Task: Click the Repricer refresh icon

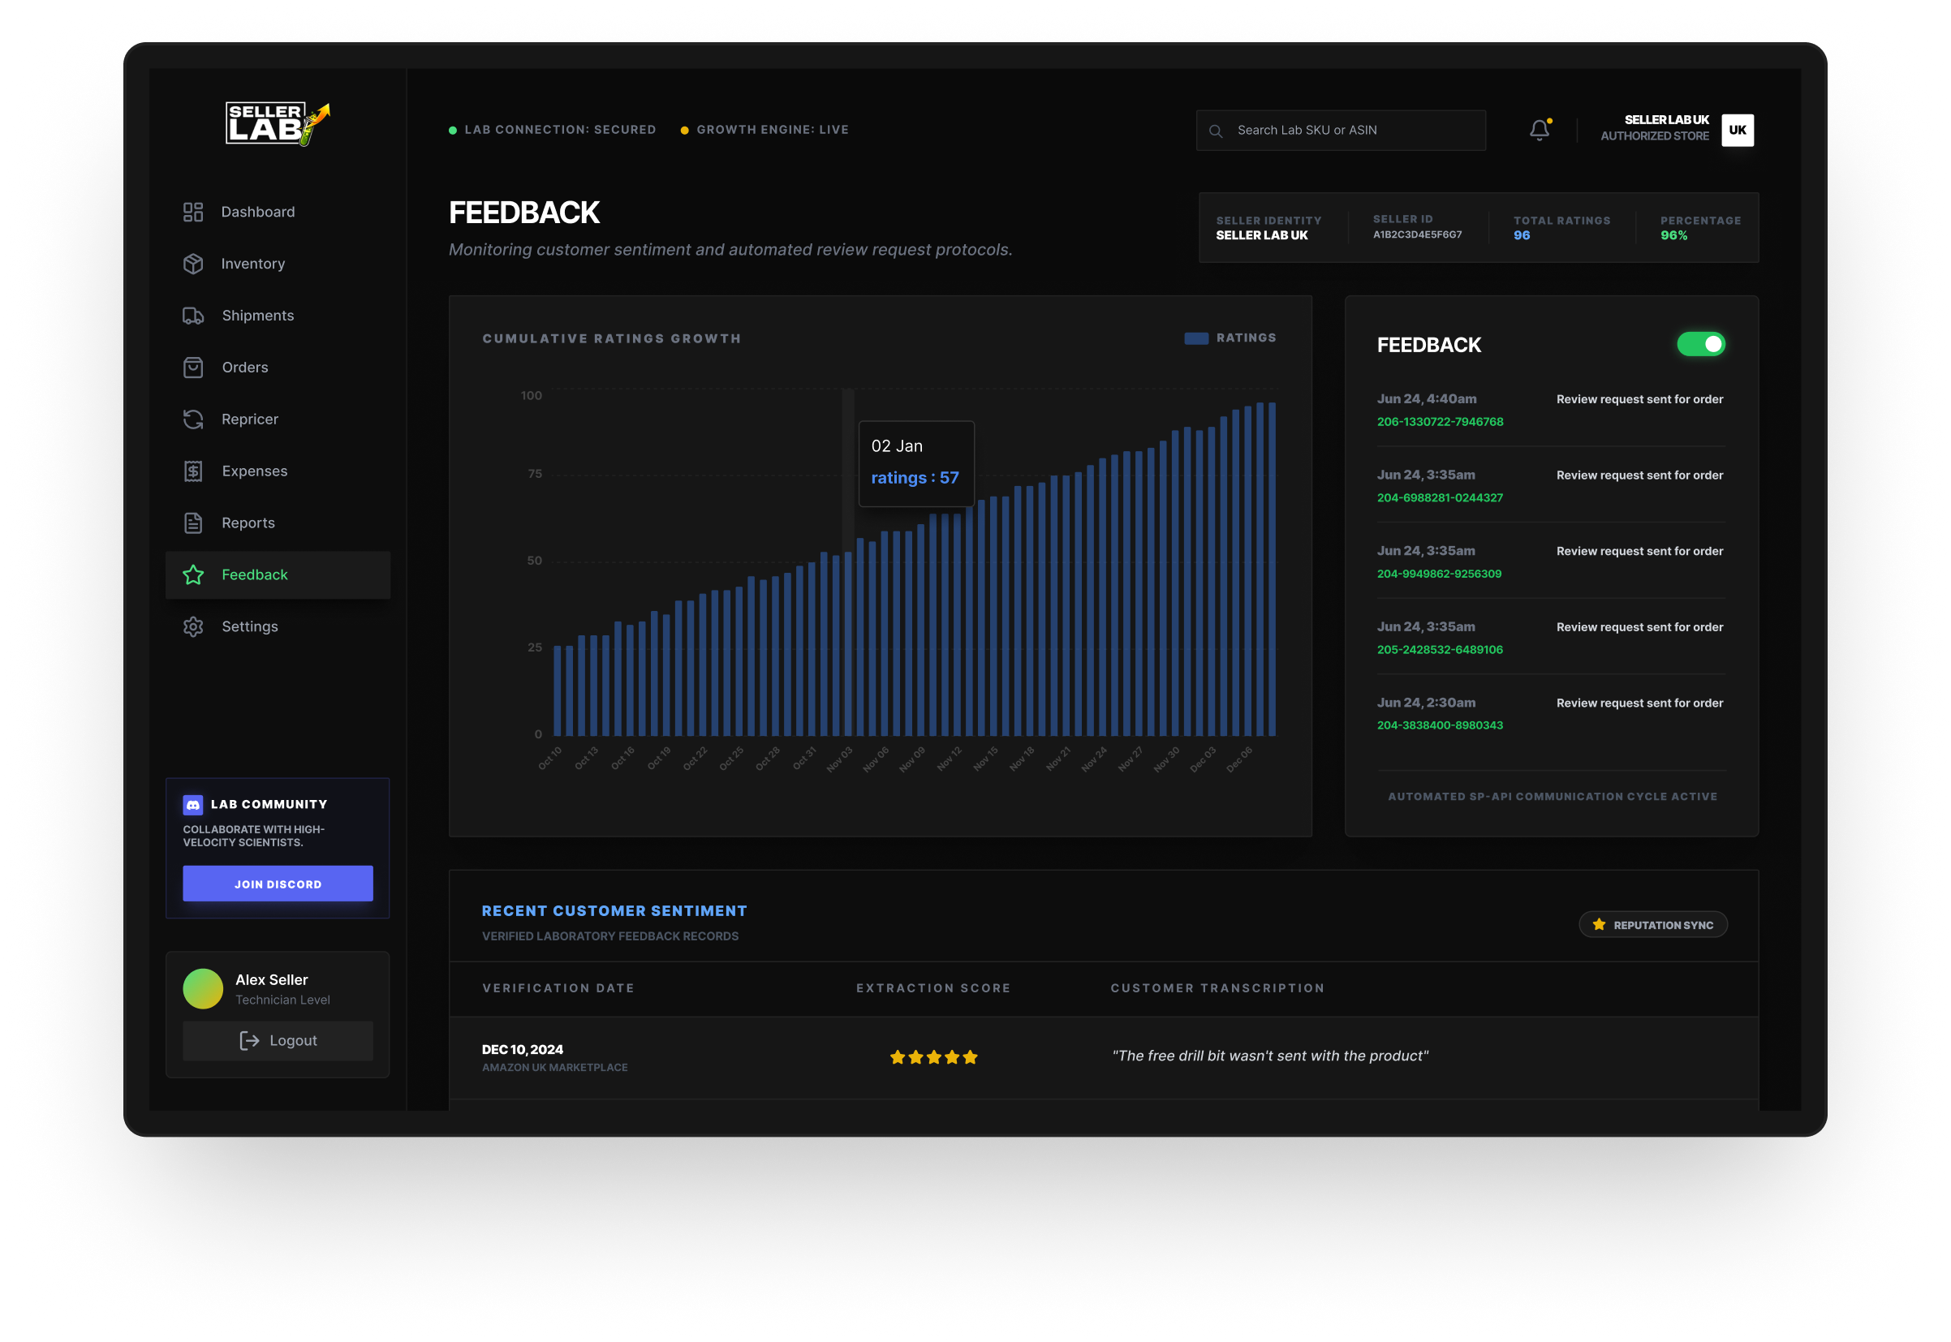Action: 193,419
